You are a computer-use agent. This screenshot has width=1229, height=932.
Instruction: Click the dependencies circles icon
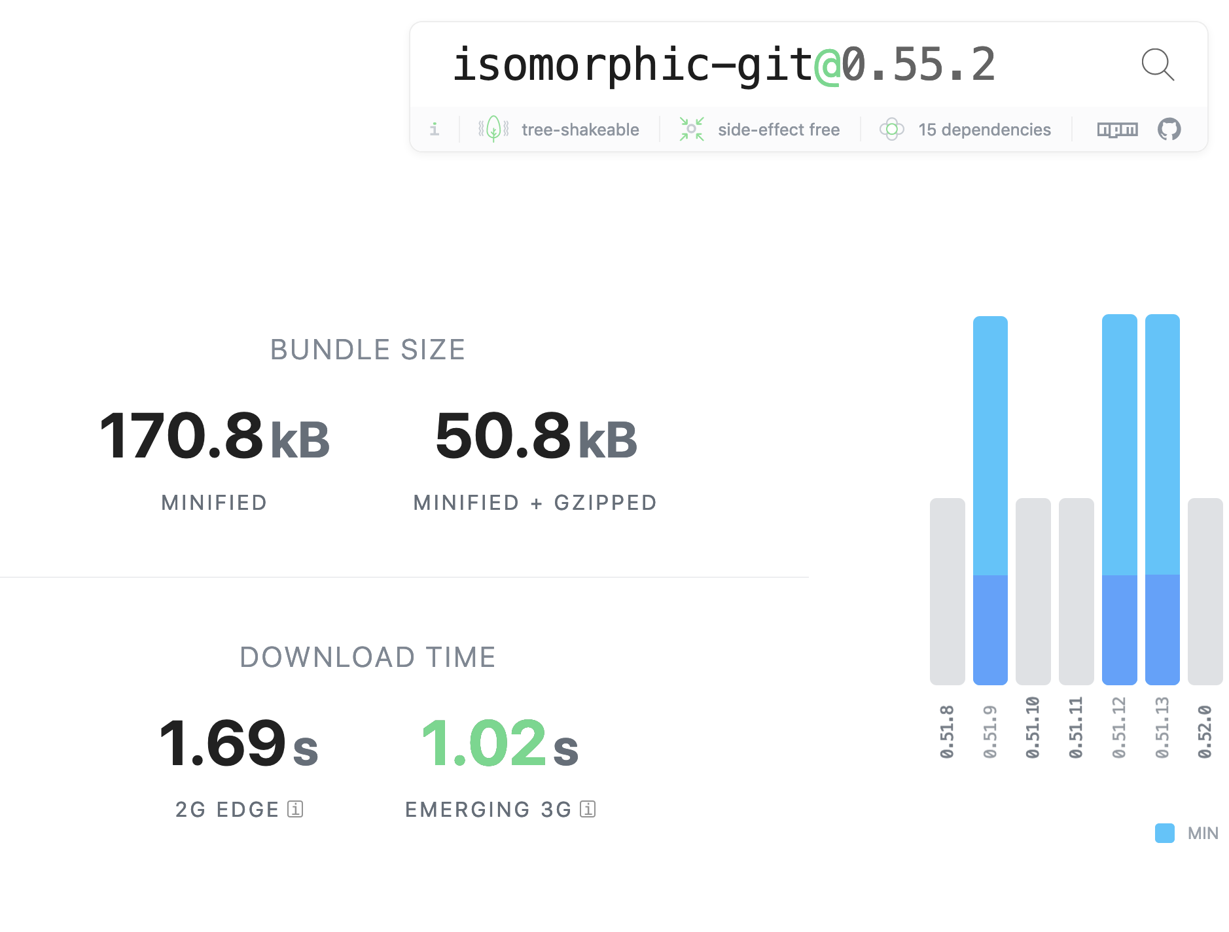point(891,129)
